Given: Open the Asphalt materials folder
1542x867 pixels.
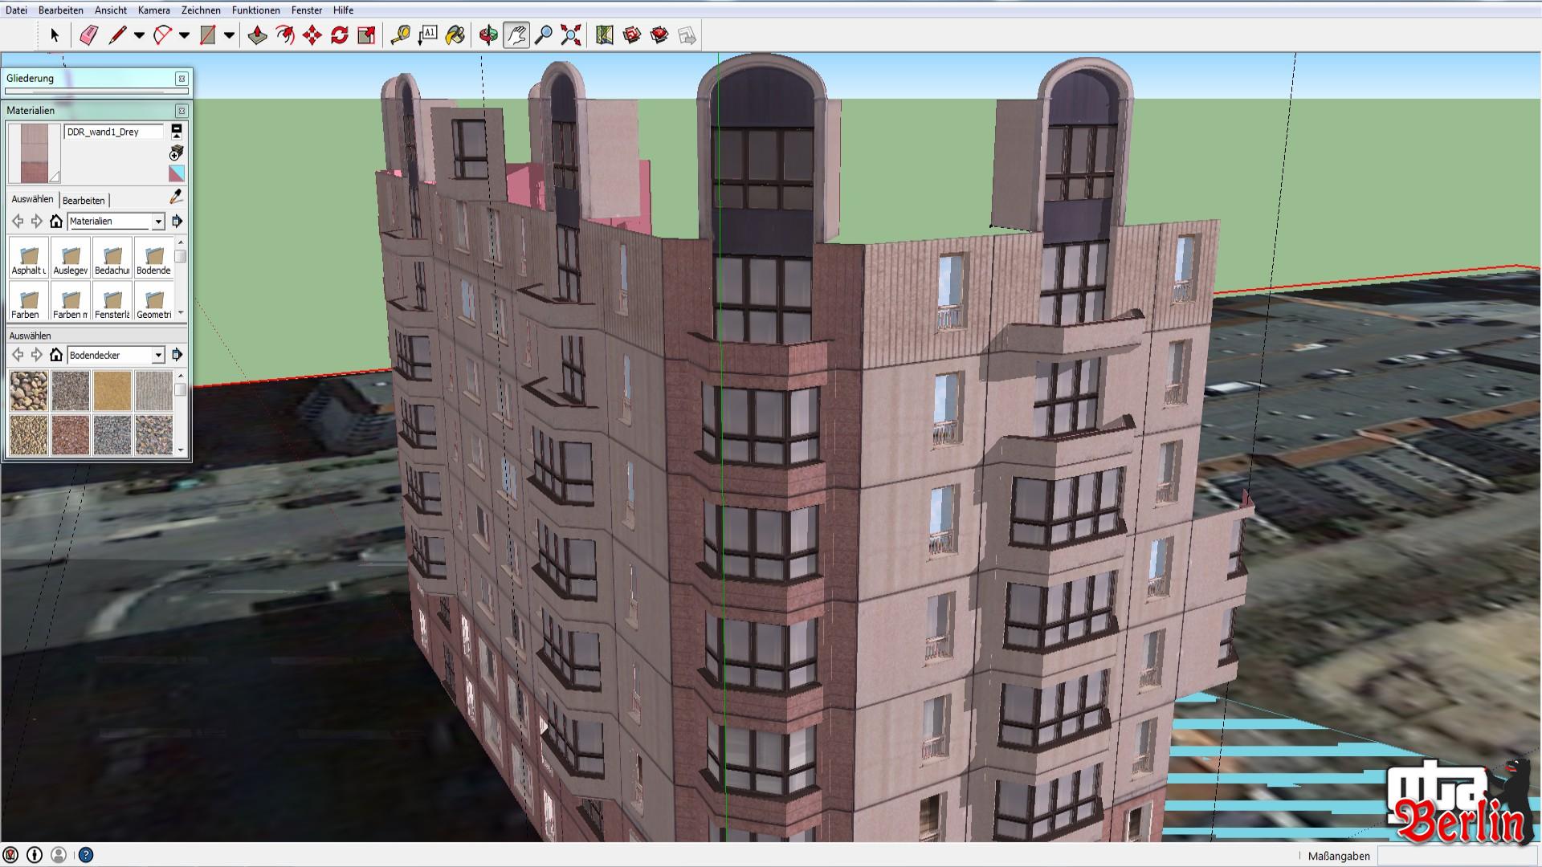Looking at the screenshot, I should pyautogui.click(x=29, y=259).
